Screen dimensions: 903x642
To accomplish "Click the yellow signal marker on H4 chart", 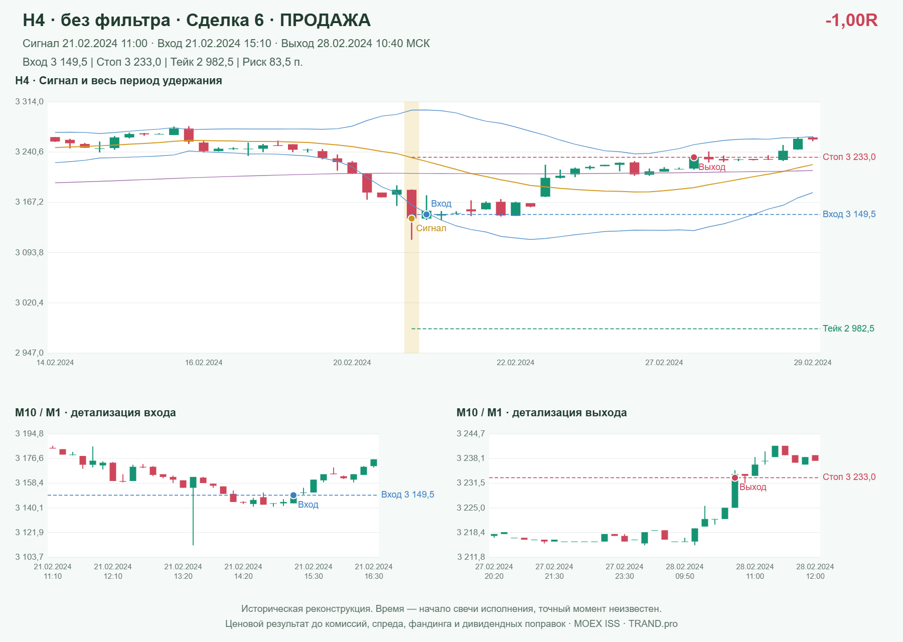I will click(411, 218).
